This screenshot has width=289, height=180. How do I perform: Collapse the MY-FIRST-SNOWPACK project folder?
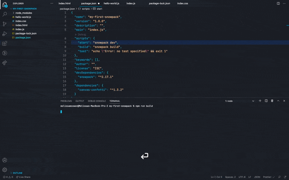pyautogui.click(x=25, y=8)
